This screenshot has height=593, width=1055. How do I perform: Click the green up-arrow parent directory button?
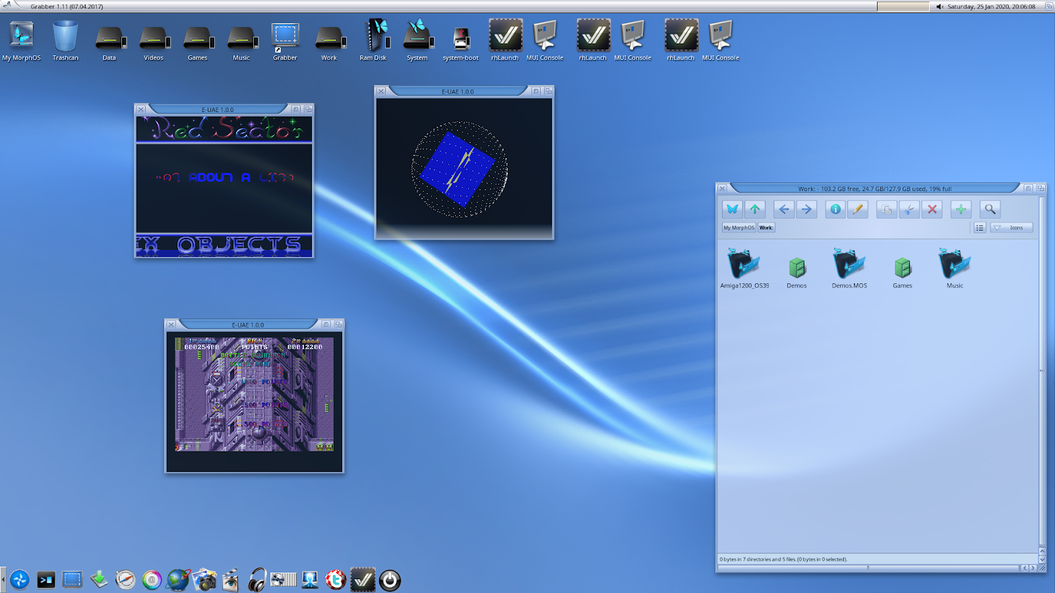pyautogui.click(x=755, y=210)
